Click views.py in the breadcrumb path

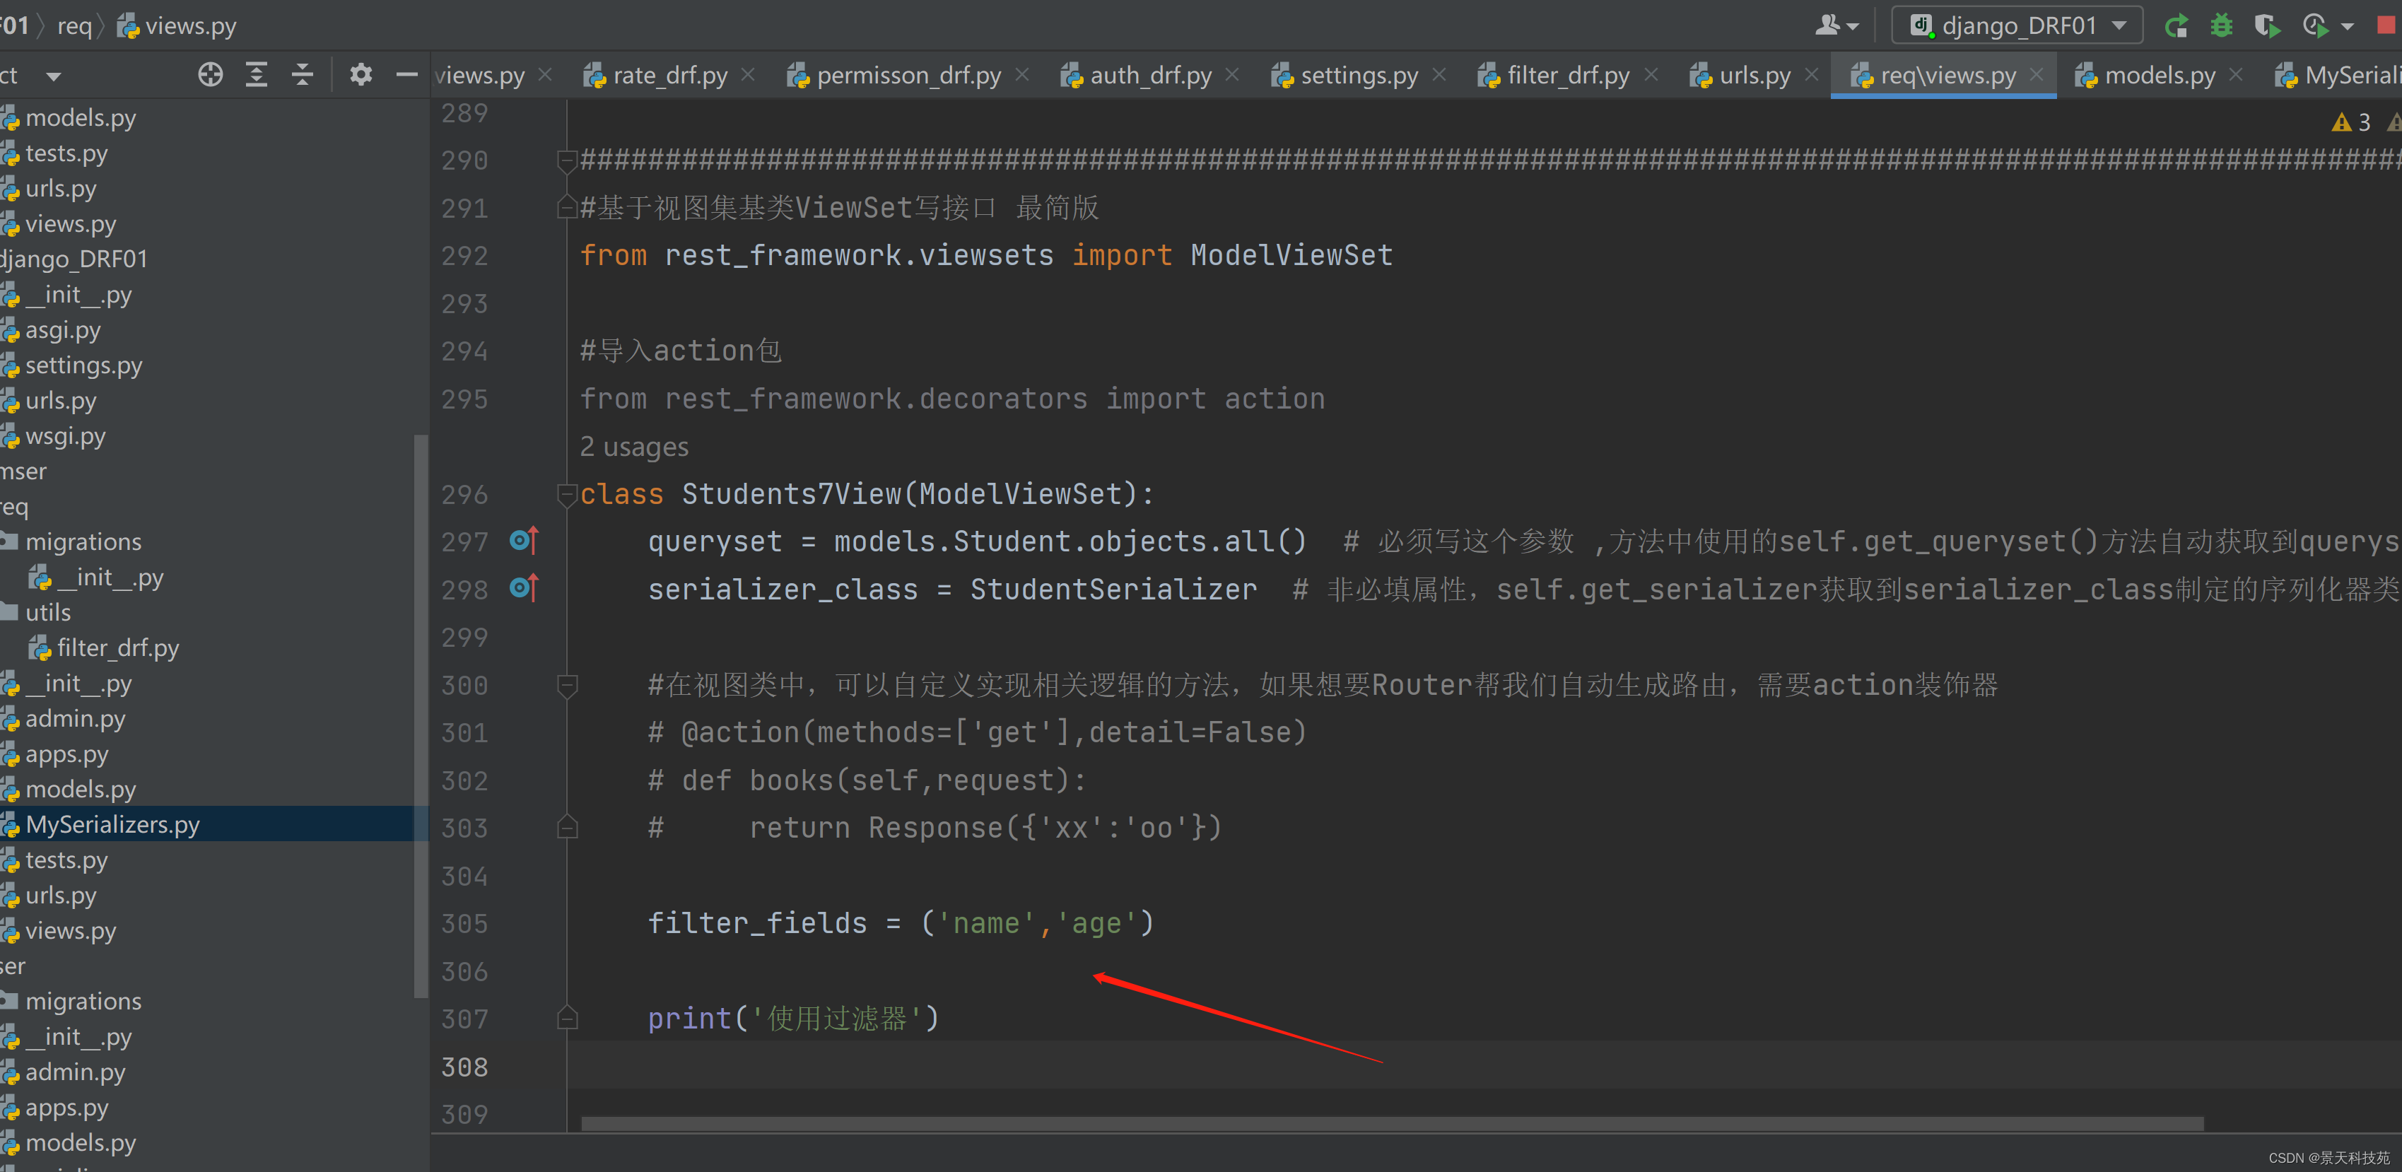pos(177,25)
